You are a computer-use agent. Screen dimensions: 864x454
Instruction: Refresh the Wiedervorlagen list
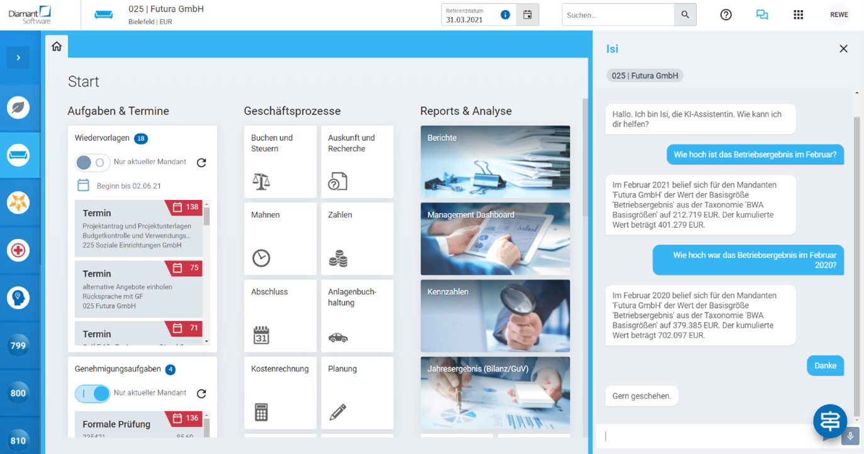point(201,162)
